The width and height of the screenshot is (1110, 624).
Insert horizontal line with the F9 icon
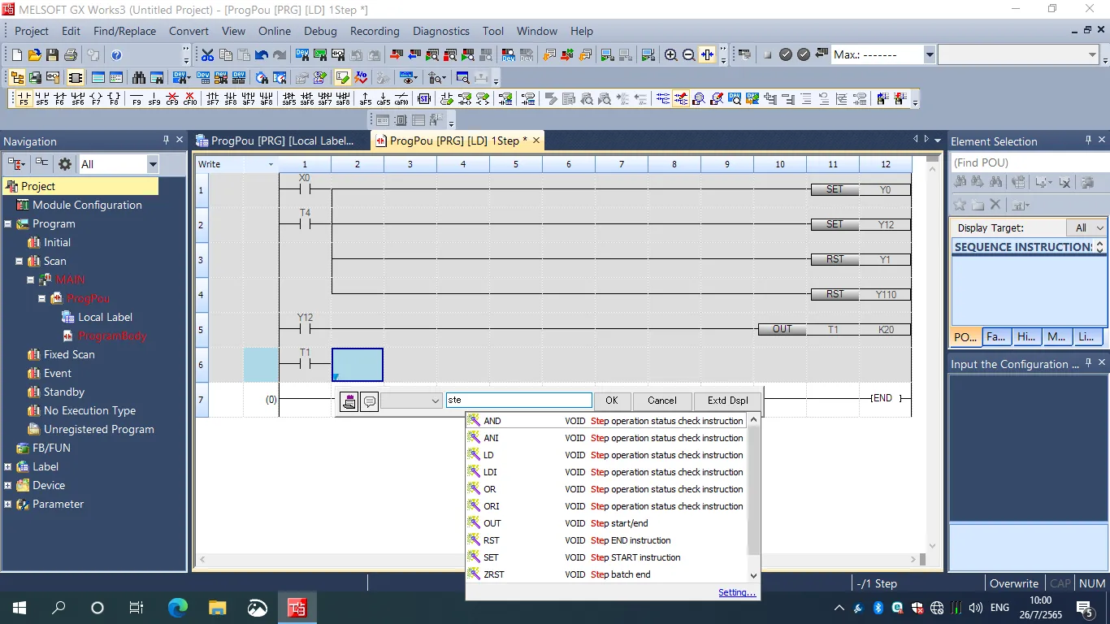136,99
